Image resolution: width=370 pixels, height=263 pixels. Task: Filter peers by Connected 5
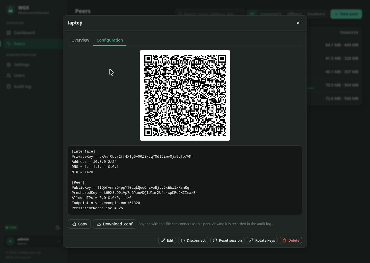pos(271,14)
